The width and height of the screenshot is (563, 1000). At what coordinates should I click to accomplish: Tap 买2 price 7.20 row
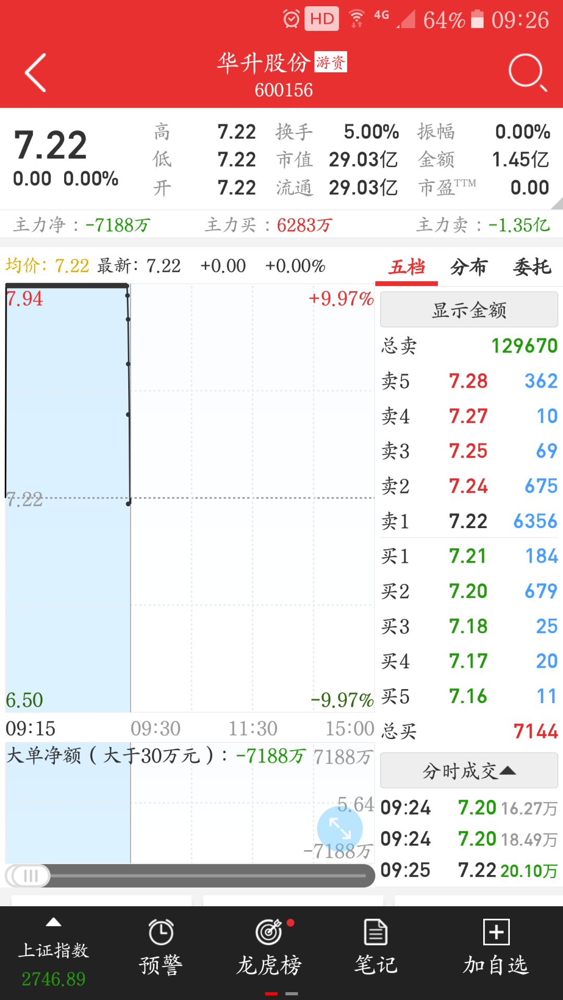coord(469,591)
